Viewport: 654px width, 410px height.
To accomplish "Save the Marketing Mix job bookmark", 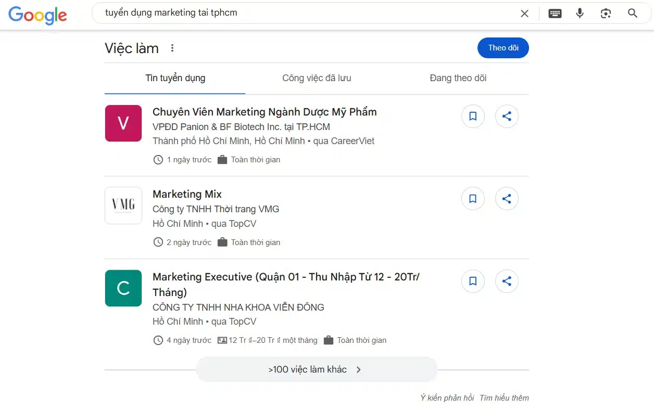I will 473,199.
